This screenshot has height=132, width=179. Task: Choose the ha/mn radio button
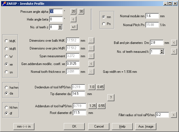(x=6, y=87)
